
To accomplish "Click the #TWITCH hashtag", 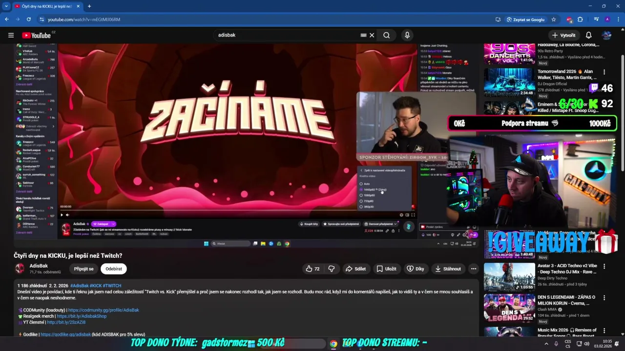I will click(x=112, y=286).
